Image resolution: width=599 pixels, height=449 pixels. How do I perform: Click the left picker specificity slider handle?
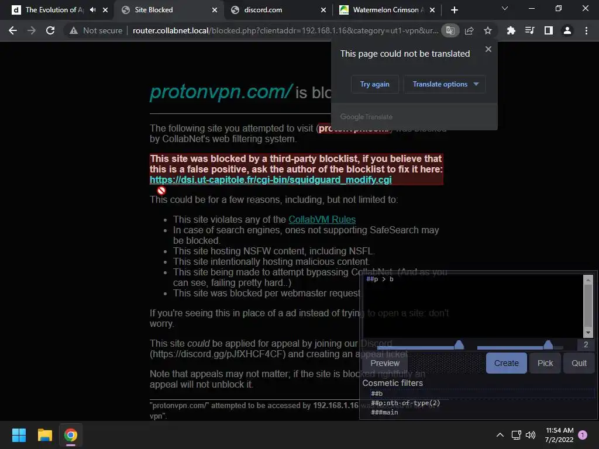(x=459, y=345)
